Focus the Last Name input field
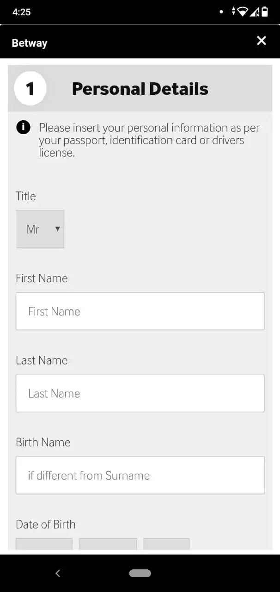 140,393
